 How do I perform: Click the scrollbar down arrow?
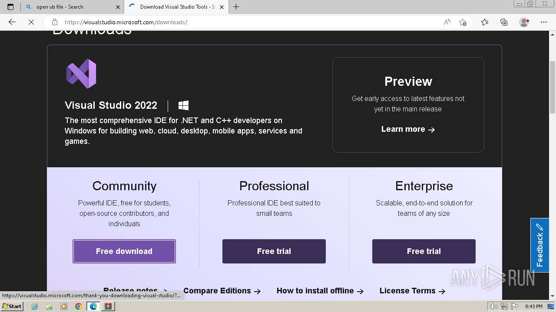(x=553, y=296)
